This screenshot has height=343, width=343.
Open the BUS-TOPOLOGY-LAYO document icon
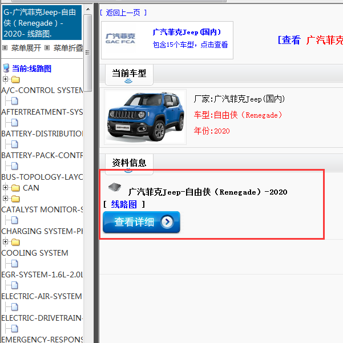coord(15,166)
